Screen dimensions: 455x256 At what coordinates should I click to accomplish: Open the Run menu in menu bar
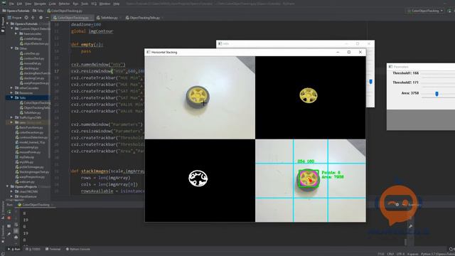coord(75,4)
